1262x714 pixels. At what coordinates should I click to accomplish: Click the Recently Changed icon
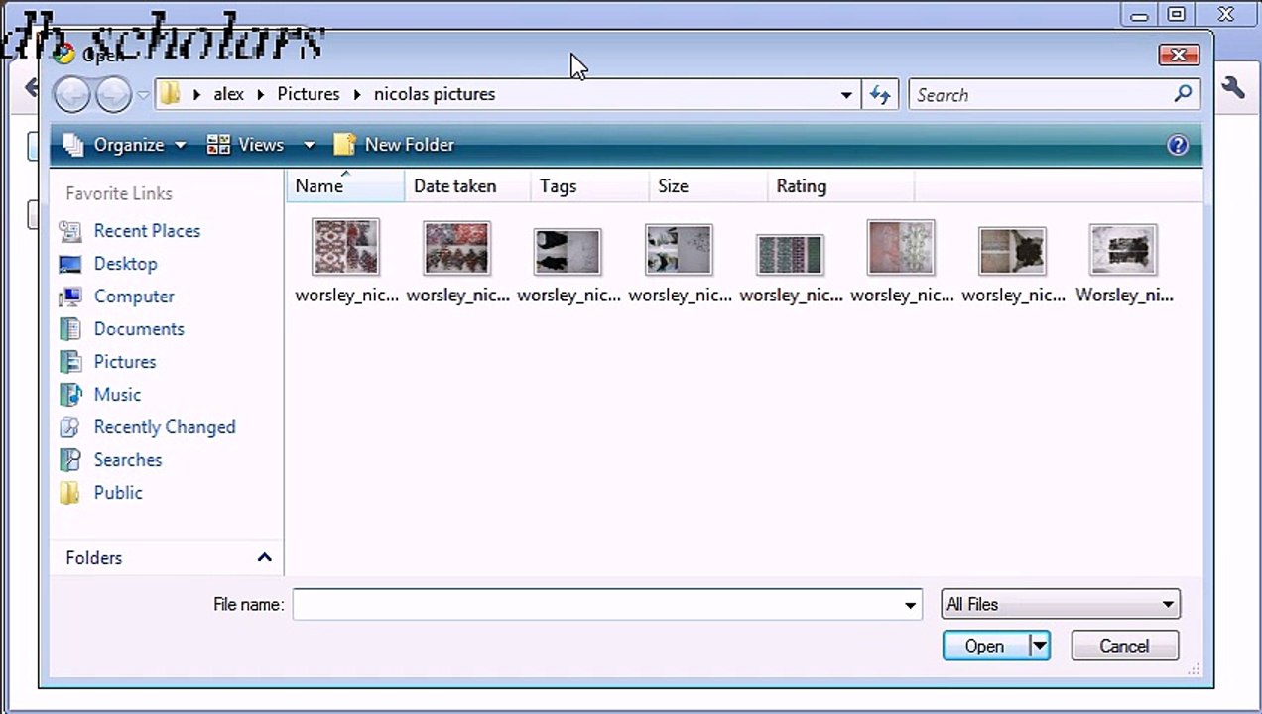(70, 427)
